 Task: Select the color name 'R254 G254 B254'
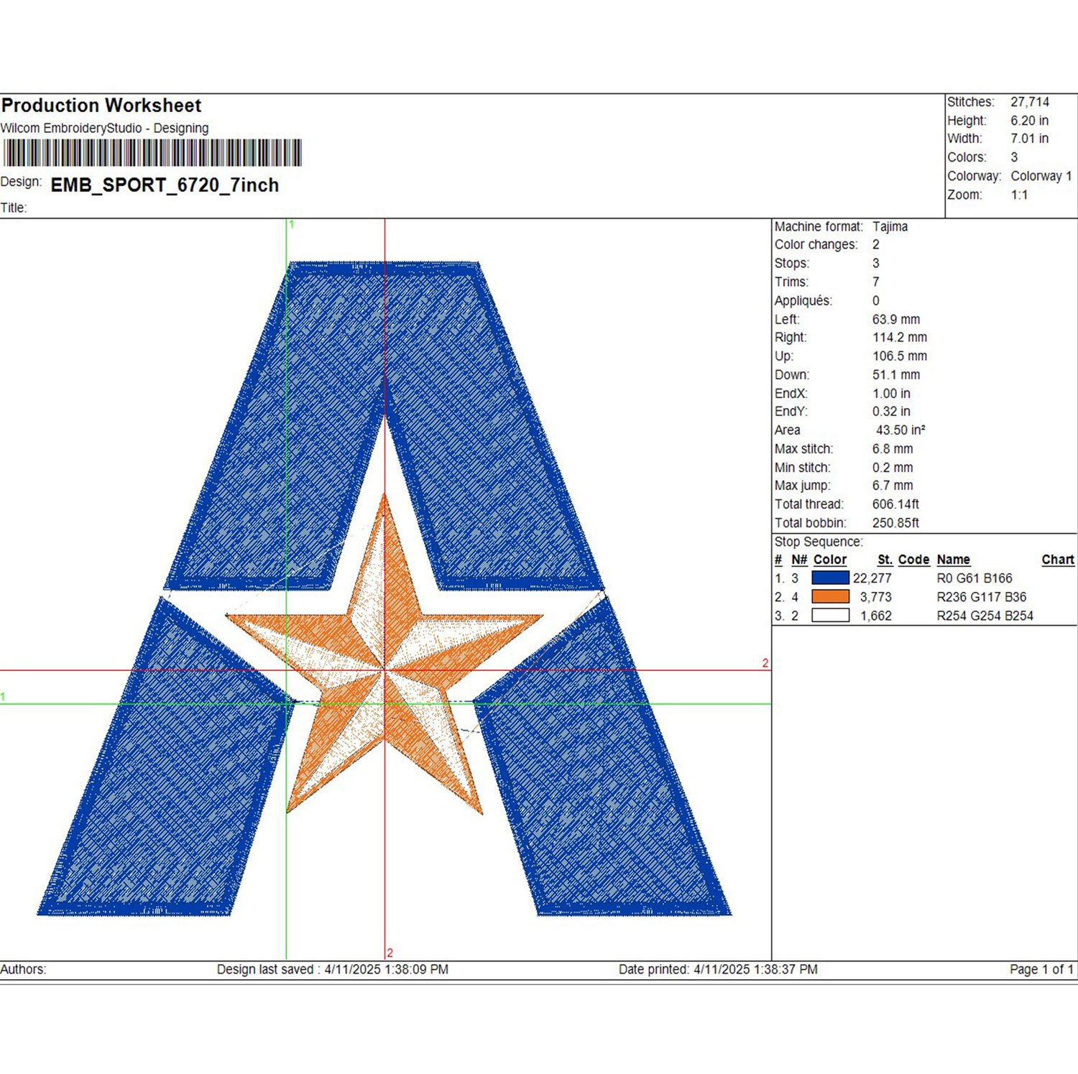coord(985,616)
